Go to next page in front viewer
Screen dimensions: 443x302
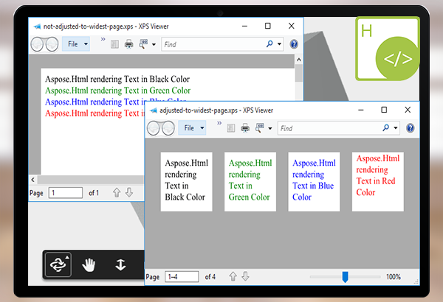pyautogui.click(x=246, y=277)
